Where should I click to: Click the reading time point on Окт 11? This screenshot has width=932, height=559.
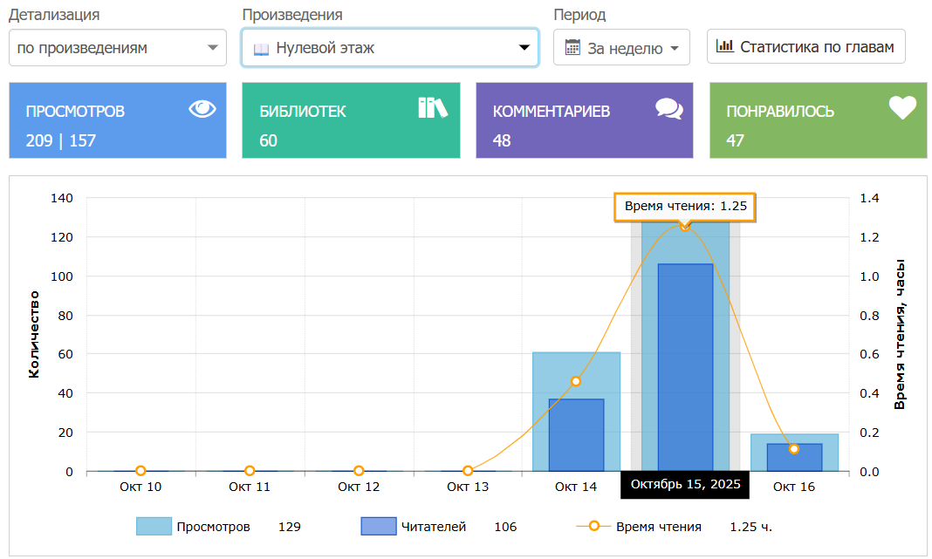pyautogui.click(x=250, y=471)
